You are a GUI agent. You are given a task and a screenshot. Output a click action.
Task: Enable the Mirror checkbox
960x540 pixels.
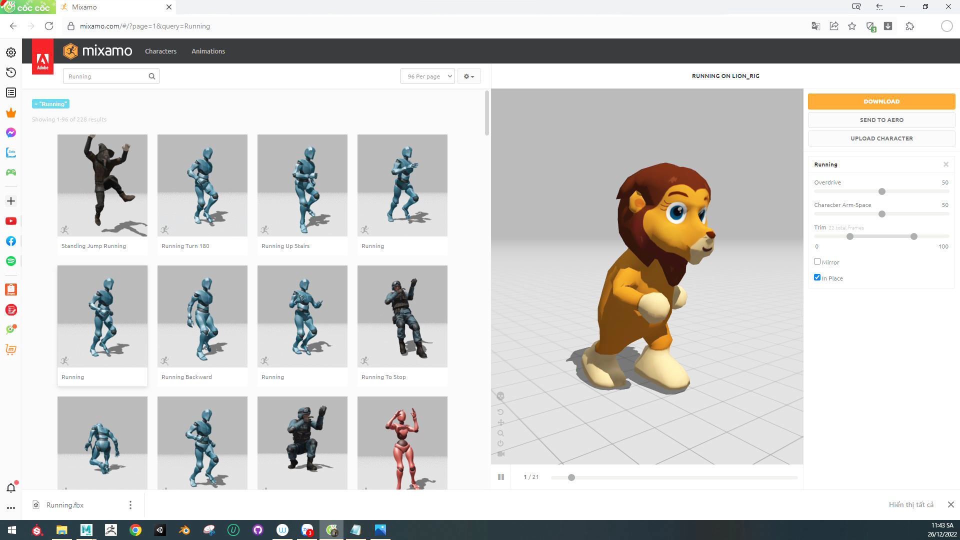coord(817,261)
